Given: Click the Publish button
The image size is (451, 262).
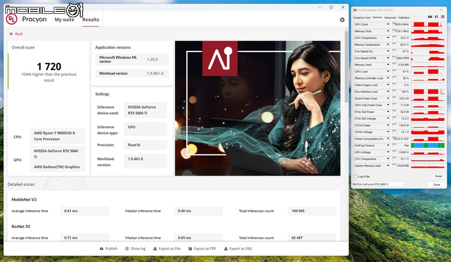Looking at the screenshot, I should click(x=109, y=249).
